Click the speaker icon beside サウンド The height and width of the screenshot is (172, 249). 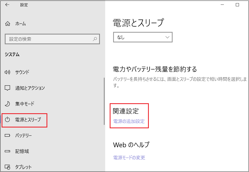click(8, 72)
